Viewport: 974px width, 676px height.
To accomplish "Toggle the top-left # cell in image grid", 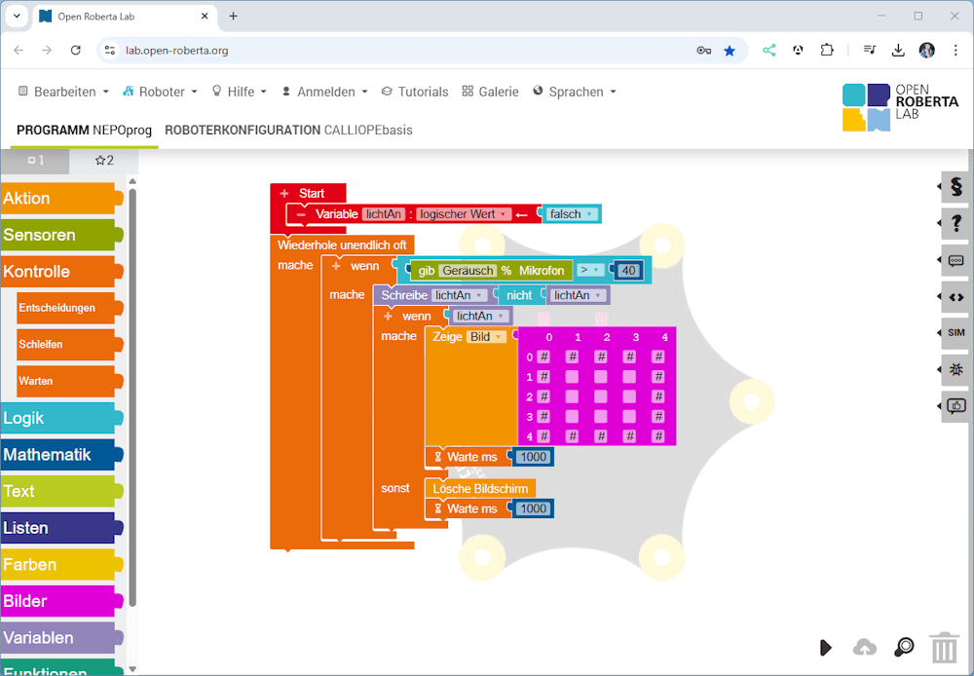I will pyautogui.click(x=543, y=357).
